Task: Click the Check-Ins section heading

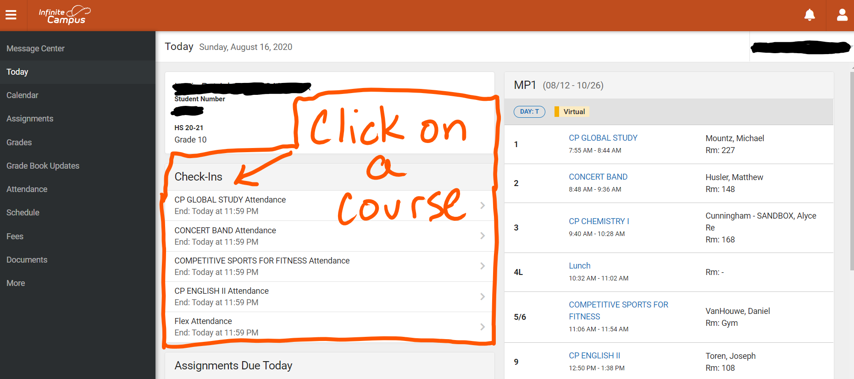Action: 198,177
